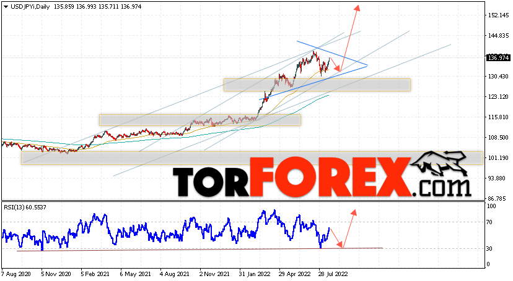Click the RSI scale value 70
The height and width of the screenshot is (281, 513).
(x=489, y=222)
